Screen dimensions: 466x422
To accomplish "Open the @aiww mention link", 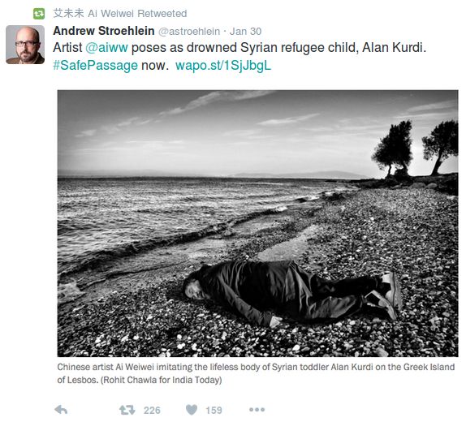I will 106,48.
